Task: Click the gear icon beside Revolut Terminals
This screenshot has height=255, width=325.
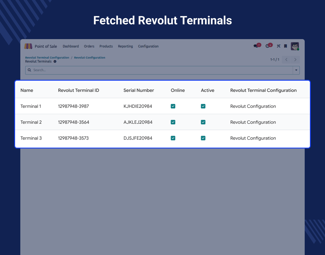Action: tap(55, 61)
